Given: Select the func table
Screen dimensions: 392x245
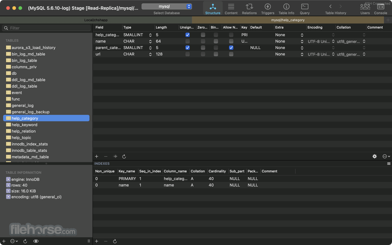Looking at the screenshot, I should click(46, 99).
